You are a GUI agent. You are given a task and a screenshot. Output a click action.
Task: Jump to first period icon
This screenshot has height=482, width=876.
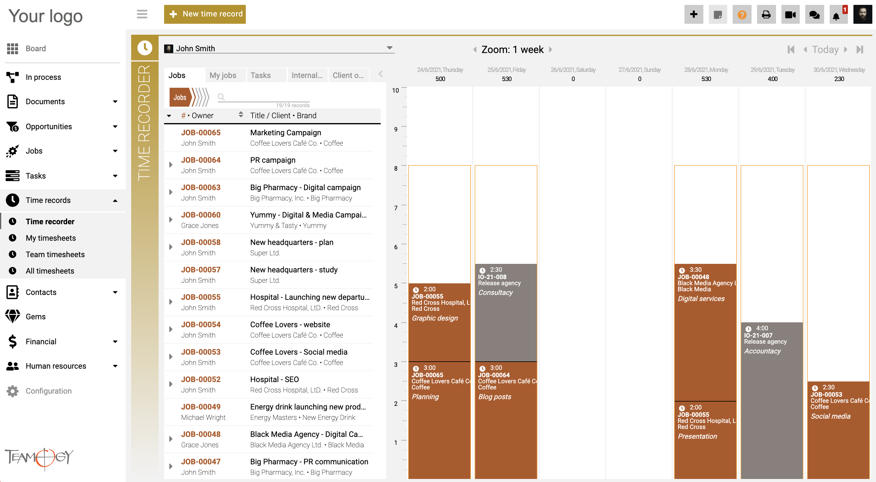(791, 50)
